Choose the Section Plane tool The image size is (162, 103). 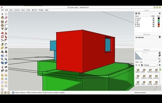(6, 71)
